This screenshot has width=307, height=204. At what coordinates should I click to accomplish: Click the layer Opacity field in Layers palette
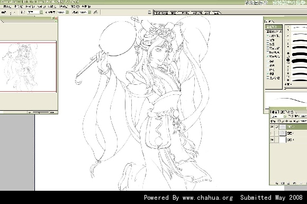(x=303, y=117)
